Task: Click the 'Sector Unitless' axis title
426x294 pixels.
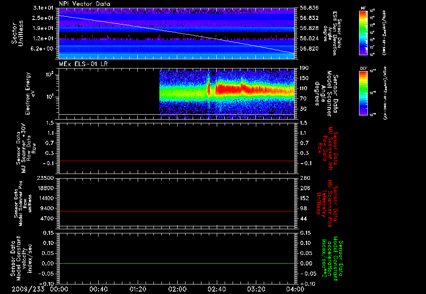Action: tap(17, 33)
